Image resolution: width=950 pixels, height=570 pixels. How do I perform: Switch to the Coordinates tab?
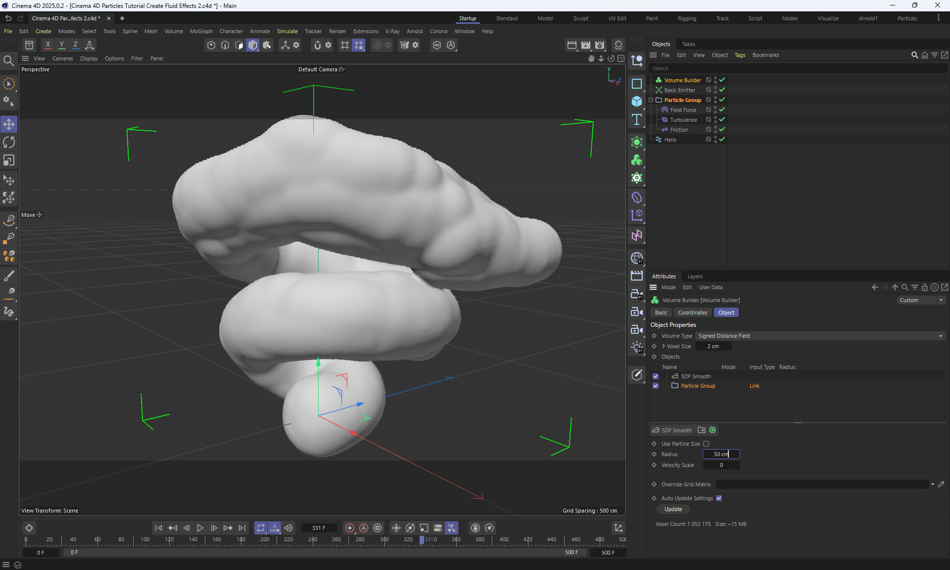[692, 312]
